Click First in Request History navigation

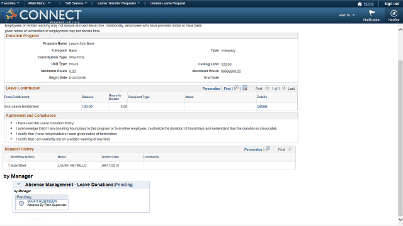281,149
